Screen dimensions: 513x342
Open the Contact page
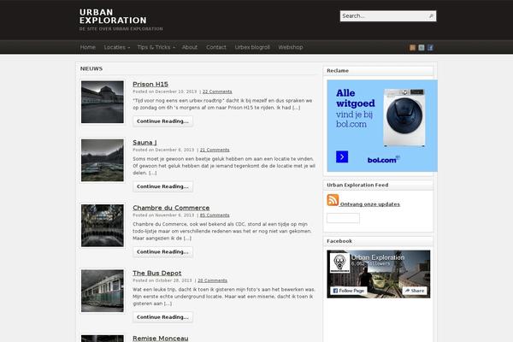(x=216, y=47)
